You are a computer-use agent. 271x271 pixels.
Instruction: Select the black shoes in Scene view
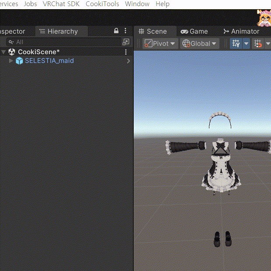click(x=222, y=239)
